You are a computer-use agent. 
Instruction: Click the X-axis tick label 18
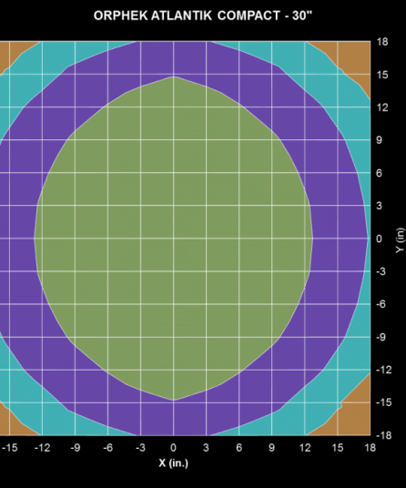(x=370, y=448)
